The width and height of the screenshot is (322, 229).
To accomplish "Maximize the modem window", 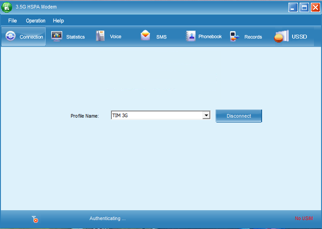I will point(304,8).
